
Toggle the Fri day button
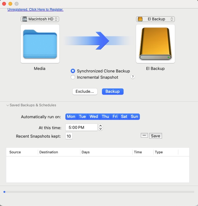pos(115,117)
